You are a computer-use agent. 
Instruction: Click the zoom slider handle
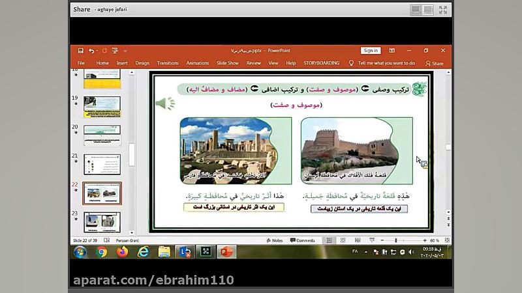pyautogui.click(x=396, y=240)
